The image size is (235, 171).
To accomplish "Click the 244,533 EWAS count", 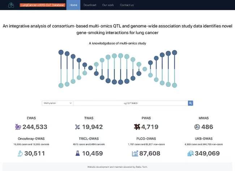I will [35, 127].
